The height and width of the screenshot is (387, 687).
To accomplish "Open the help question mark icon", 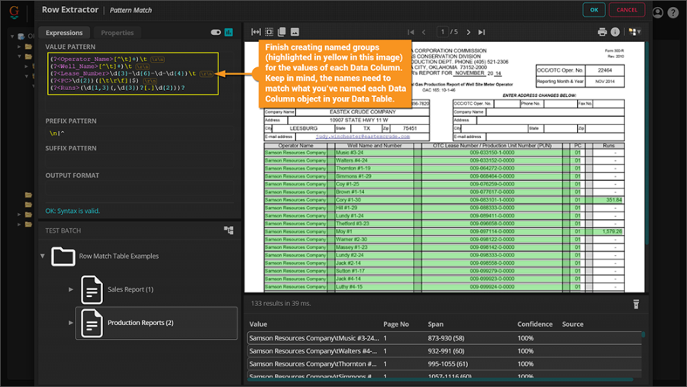I will pyautogui.click(x=672, y=12).
